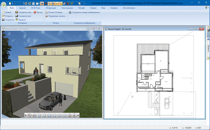Screen dimensions: 210x130
Task: Open the Файл ribbon tab
Action: point(12,8)
